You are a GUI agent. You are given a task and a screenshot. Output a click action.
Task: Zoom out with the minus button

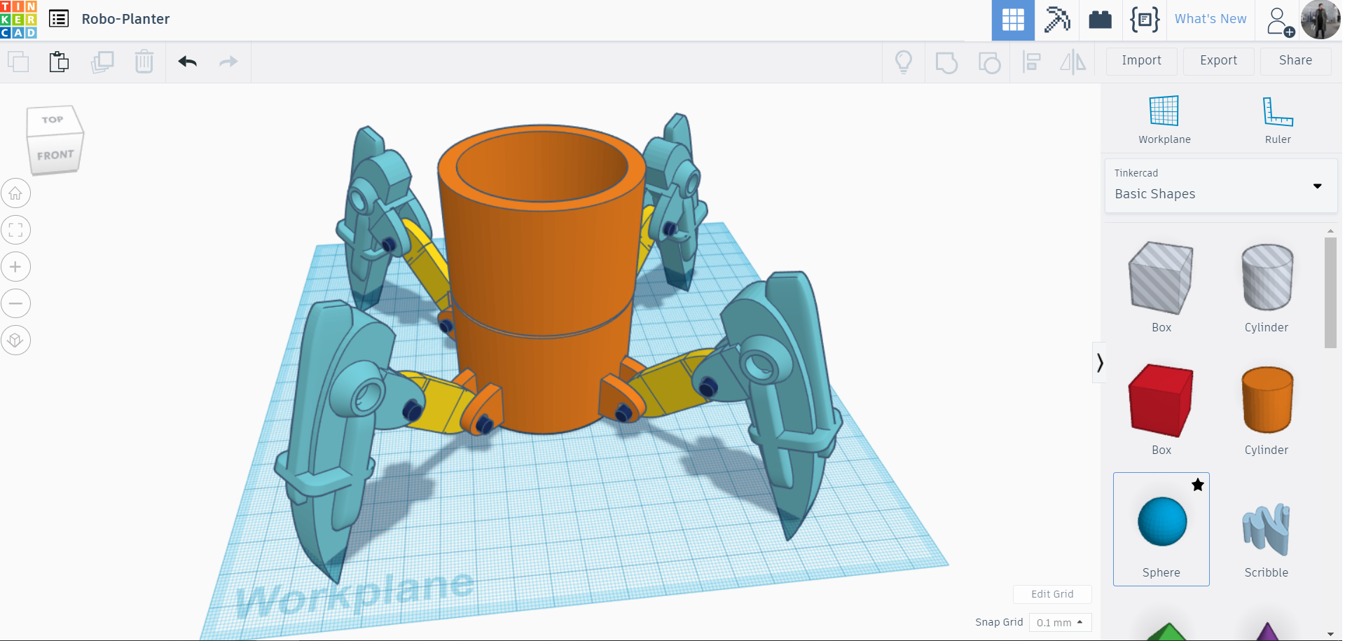[x=15, y=303]
